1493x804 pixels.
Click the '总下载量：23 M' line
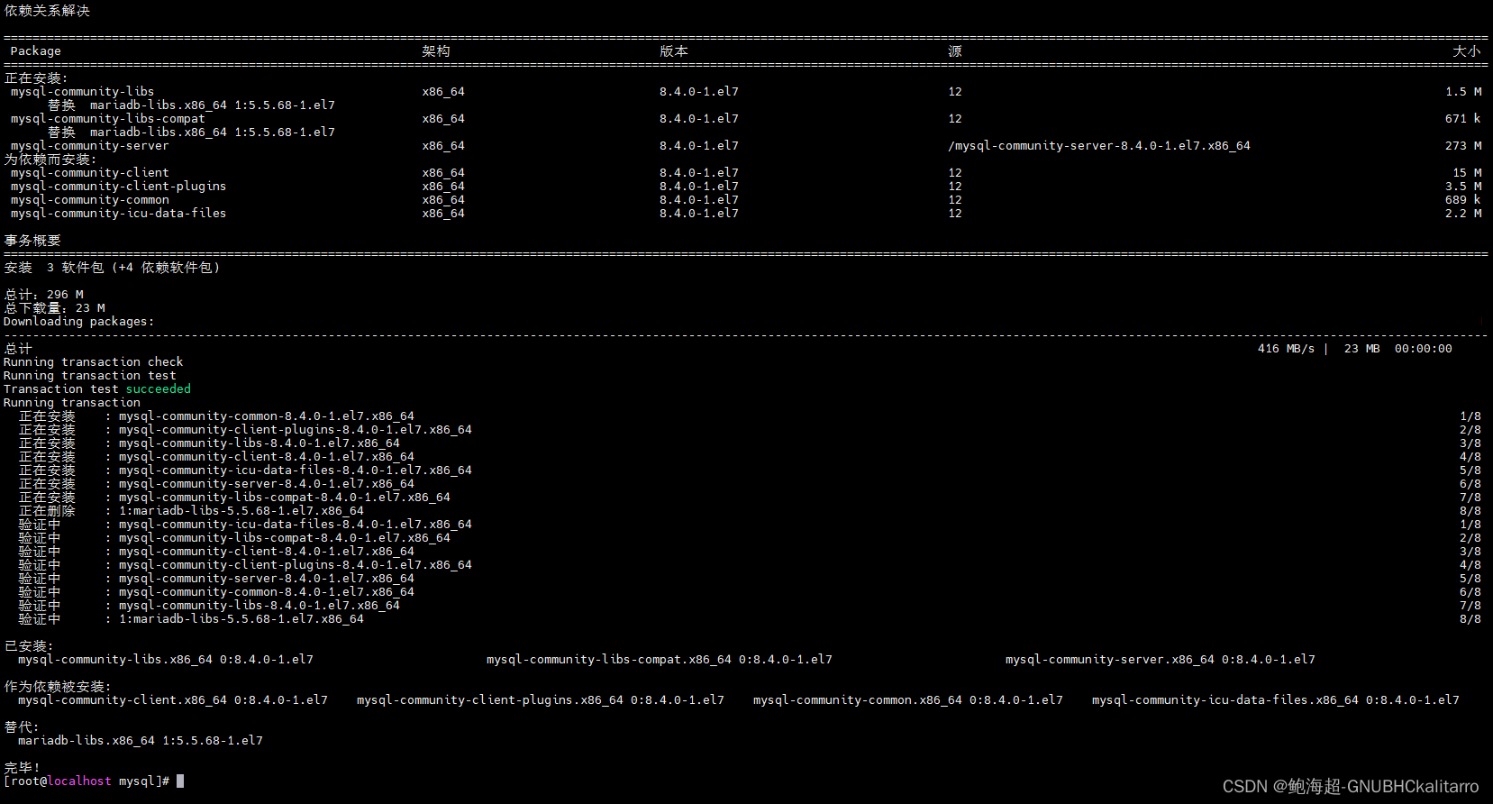pyautogui.click(x=54, y=308)
